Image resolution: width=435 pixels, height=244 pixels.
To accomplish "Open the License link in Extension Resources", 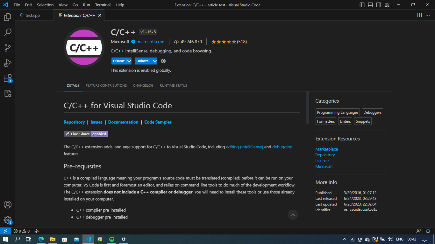I will (322, 161).
